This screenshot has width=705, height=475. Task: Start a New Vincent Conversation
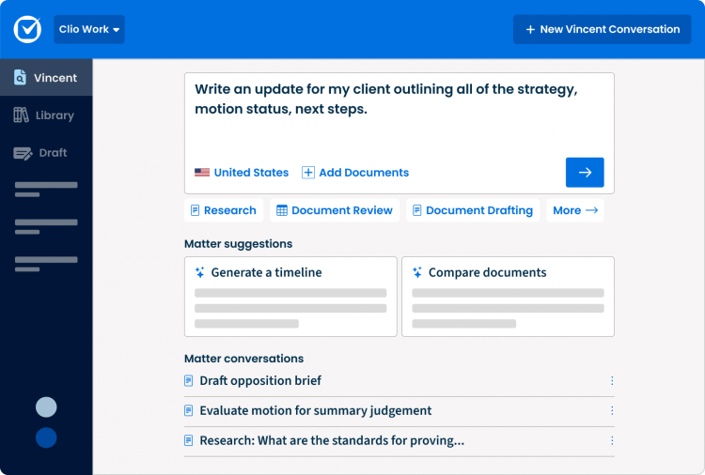(x=602, y=29)
